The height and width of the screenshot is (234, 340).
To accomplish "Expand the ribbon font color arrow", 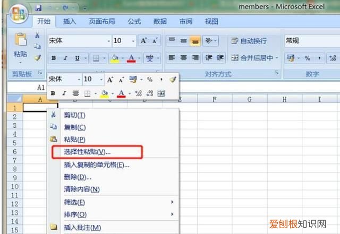I will [x=139, y=58].
